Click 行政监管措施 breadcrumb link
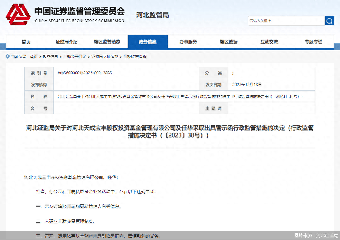The height and width of the screenshot is (240, 340). (x=135, y=57)
